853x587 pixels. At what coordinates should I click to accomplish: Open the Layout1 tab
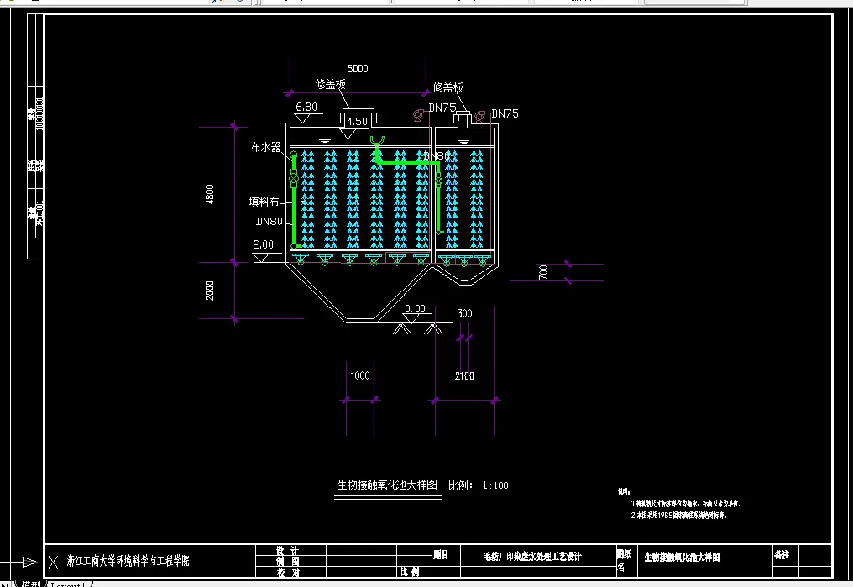[x=68, y=584]
